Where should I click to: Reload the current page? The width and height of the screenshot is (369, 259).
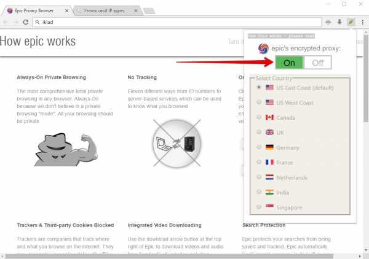(x=26, y=22)
